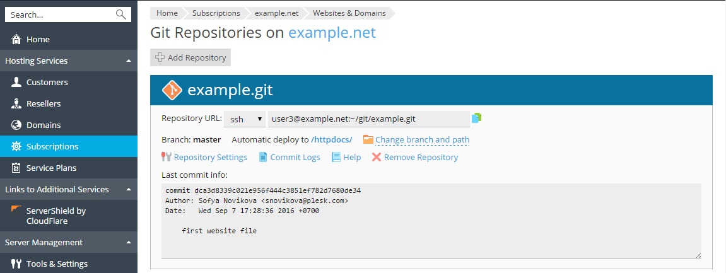Screen dimensions: 726x273
Task: Go to Domains in the sidebar
Action: [x=44, y=125]
